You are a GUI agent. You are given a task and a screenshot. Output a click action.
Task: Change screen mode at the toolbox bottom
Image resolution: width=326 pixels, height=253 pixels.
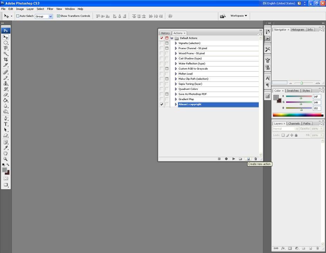click(x=6, y=185)
